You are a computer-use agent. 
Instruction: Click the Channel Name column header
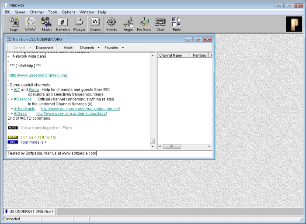tap(173, 55)
